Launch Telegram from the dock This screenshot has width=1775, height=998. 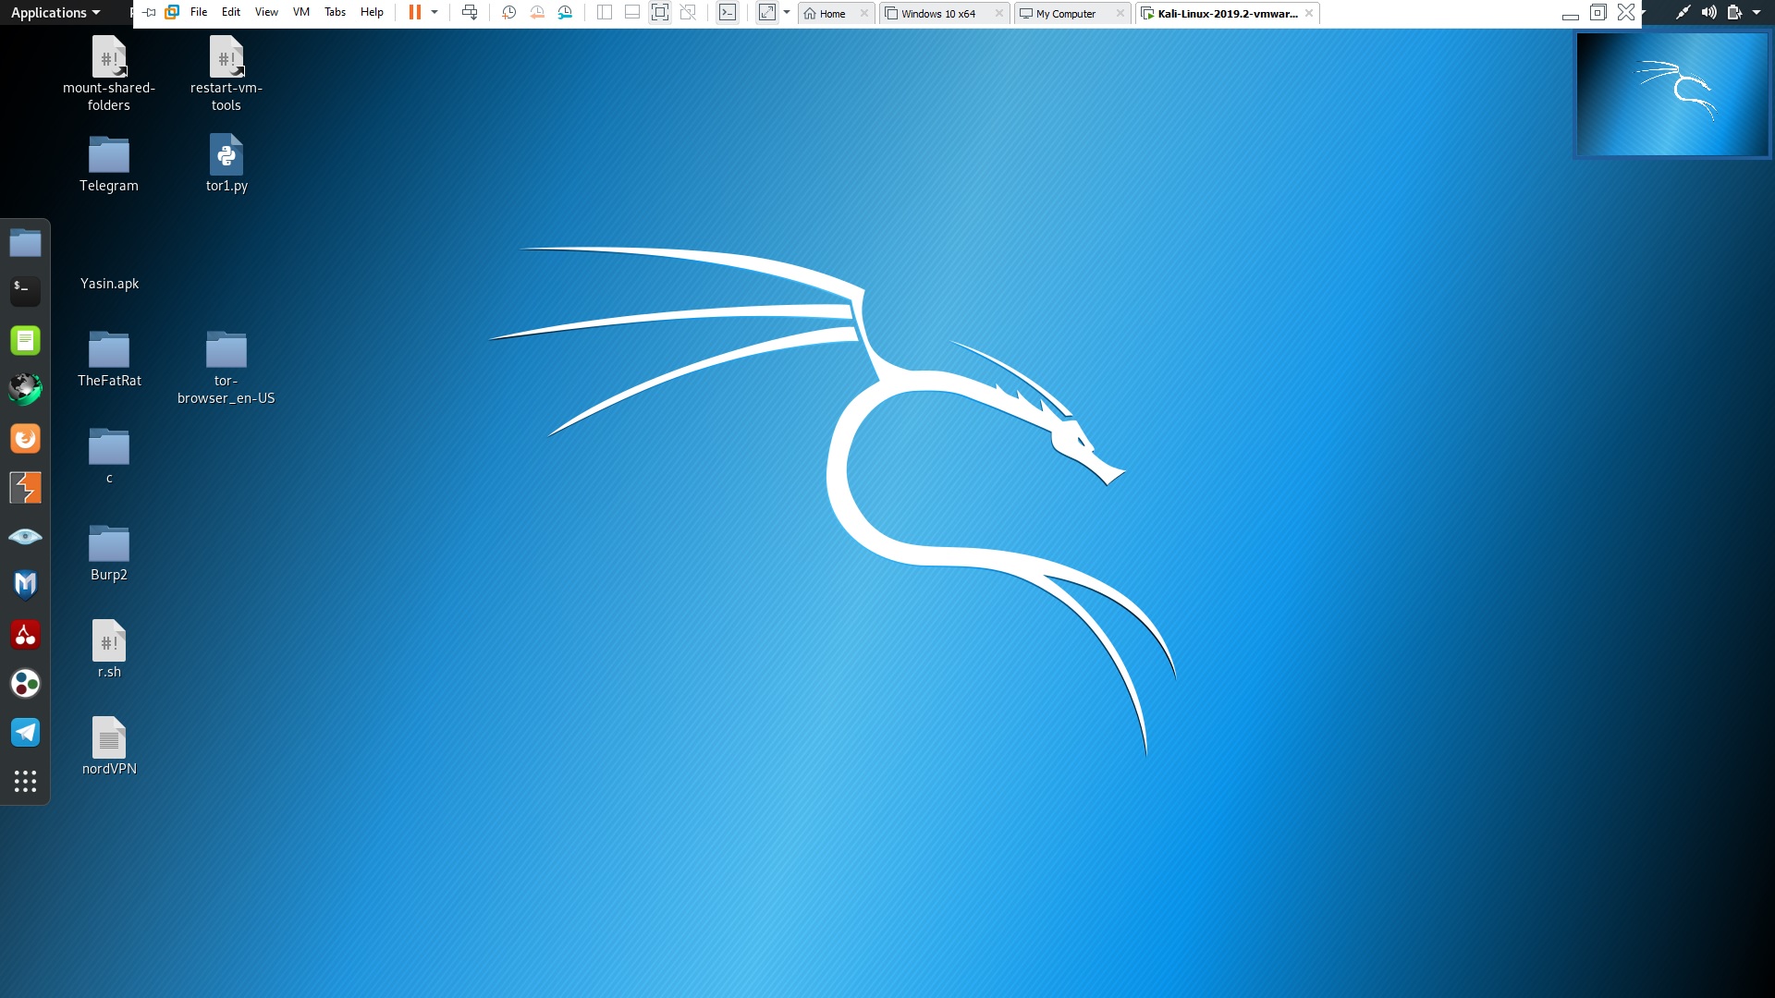click(25, 732)
